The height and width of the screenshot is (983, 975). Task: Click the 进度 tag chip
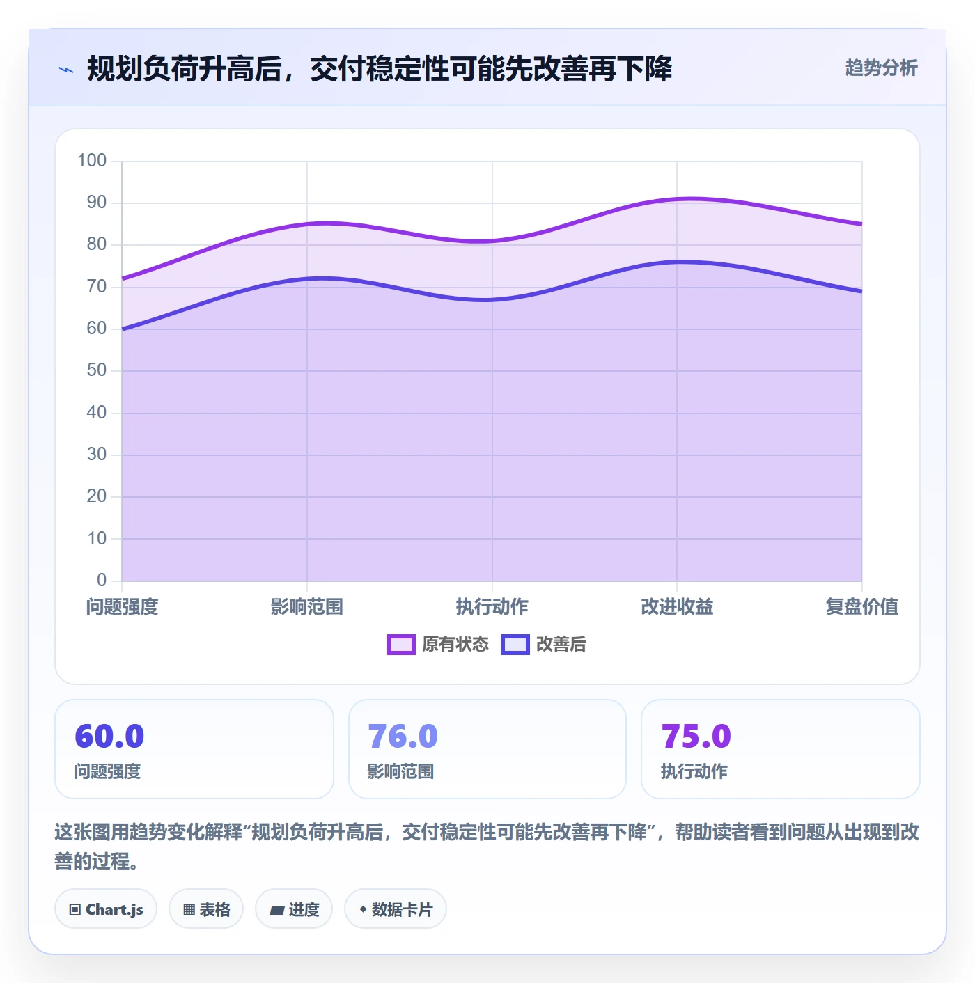coord(294,909)
